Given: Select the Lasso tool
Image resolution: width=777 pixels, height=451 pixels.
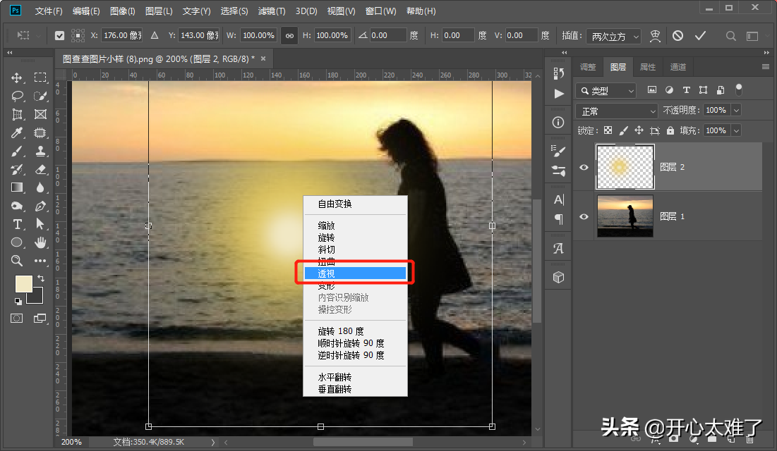Looking at the screenshot, I should pos(17,96).
